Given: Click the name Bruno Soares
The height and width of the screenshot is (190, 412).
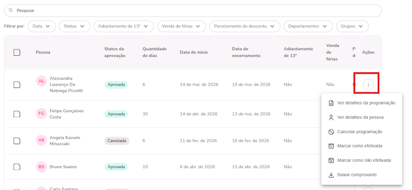Looking at the screenshot, I should point(63,167).
